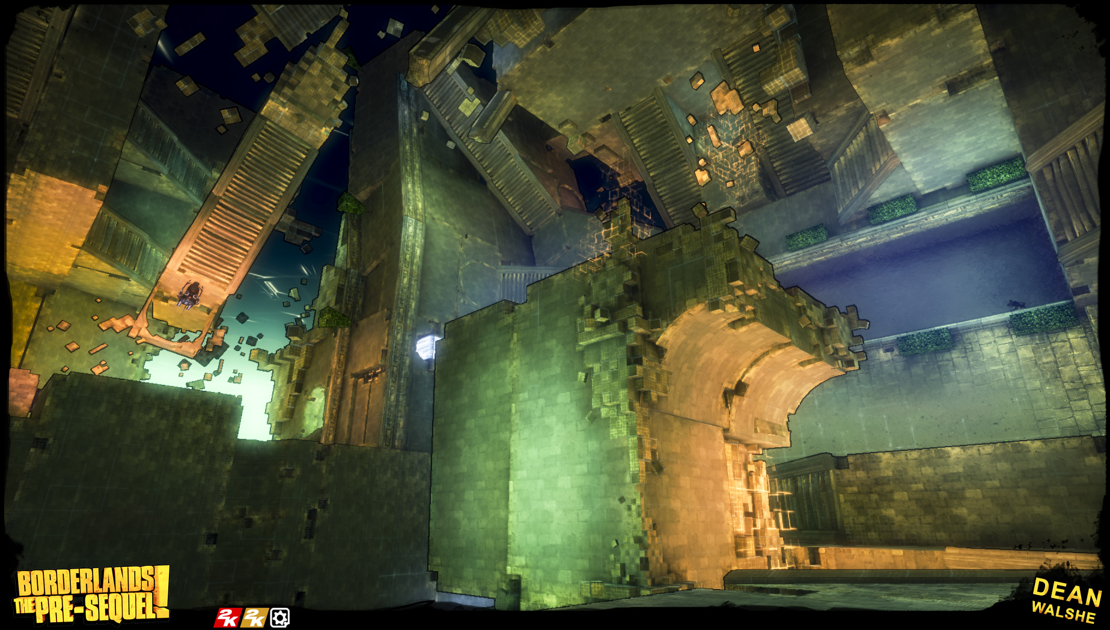This screenshot has width=1110, height=630.
Task: Click the red 2K logo
Action: pos(228,617)
